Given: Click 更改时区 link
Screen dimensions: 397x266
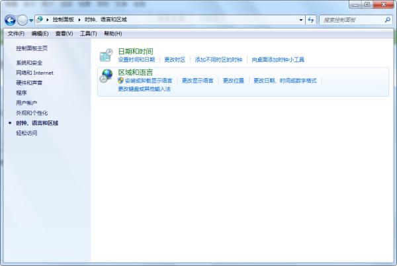Looking at the screenshot, I should (175, 60).
